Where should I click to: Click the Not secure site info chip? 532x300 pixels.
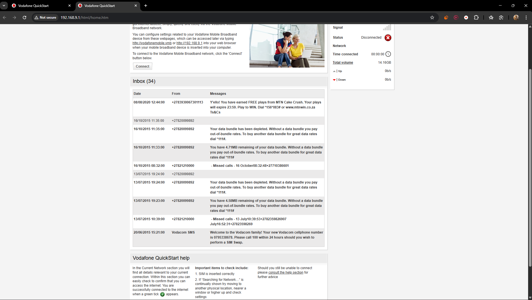coord(45,18)
